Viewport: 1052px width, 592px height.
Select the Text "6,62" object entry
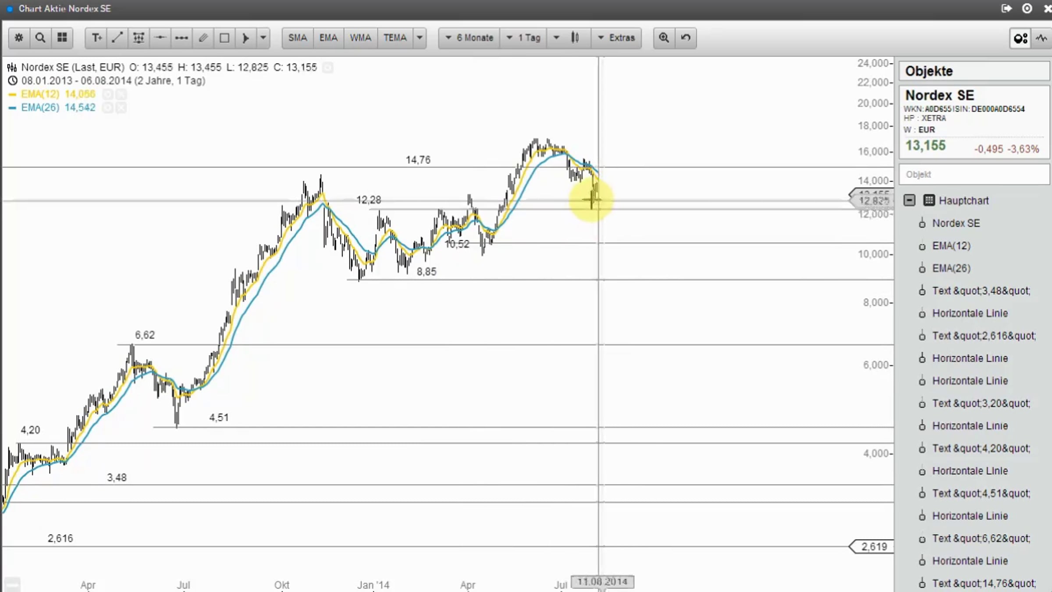981,539
